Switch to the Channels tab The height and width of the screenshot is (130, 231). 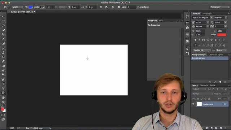click(x=204, y=85)
